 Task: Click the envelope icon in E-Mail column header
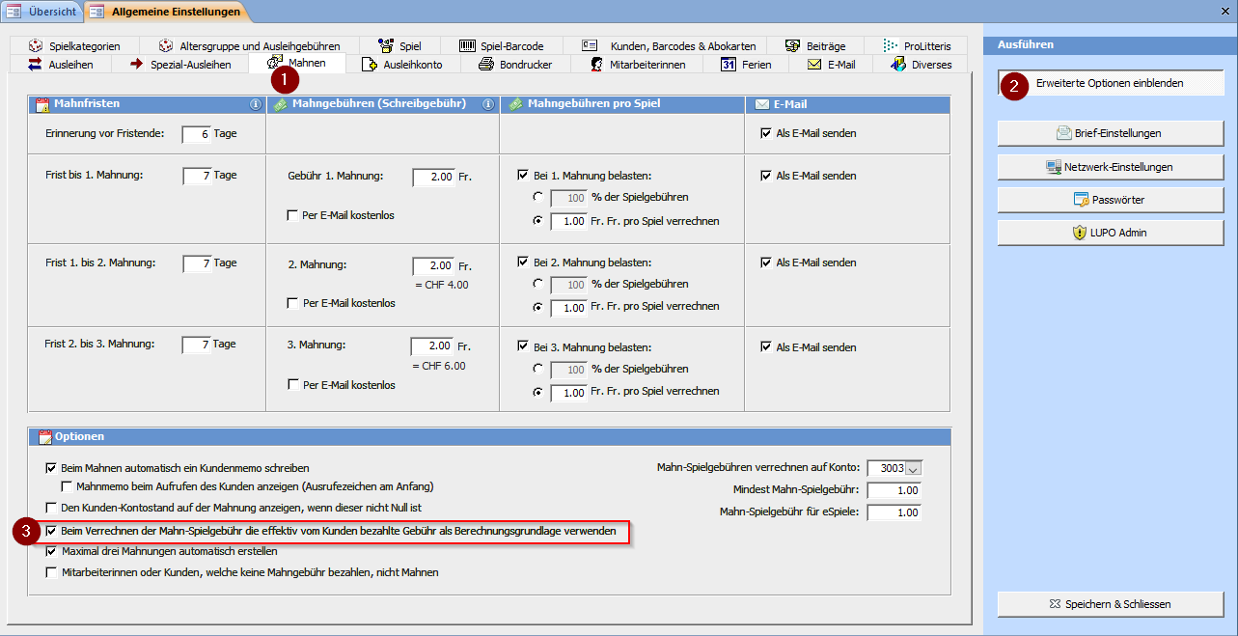tap(761, 104)
